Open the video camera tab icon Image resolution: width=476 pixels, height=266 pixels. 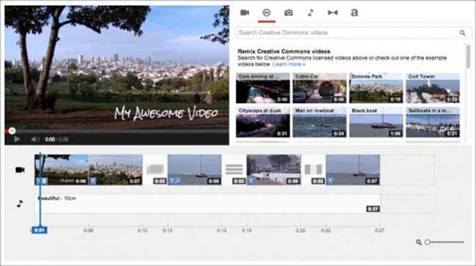(245, 12)
